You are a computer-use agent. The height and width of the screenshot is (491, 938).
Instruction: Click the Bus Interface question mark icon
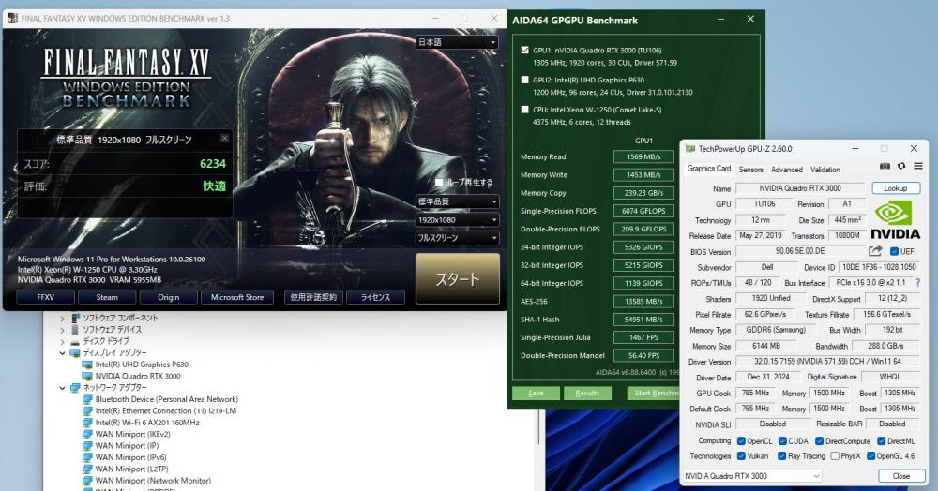click(x=918, y=283)
